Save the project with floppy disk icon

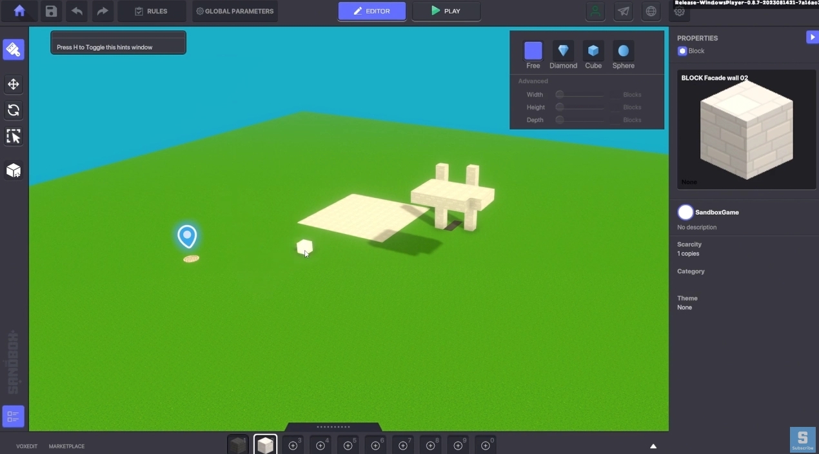pyautogui.click(x=51, y=11)
